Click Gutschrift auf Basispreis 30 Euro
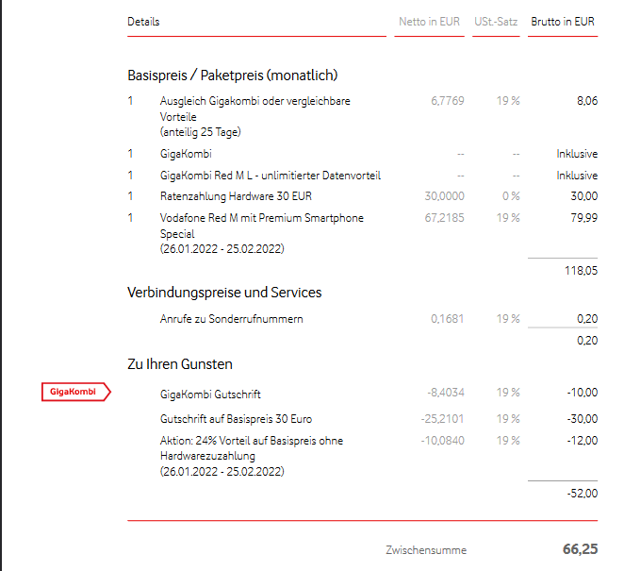The width and height of the screenshot is (624, 571). (236, 418)
